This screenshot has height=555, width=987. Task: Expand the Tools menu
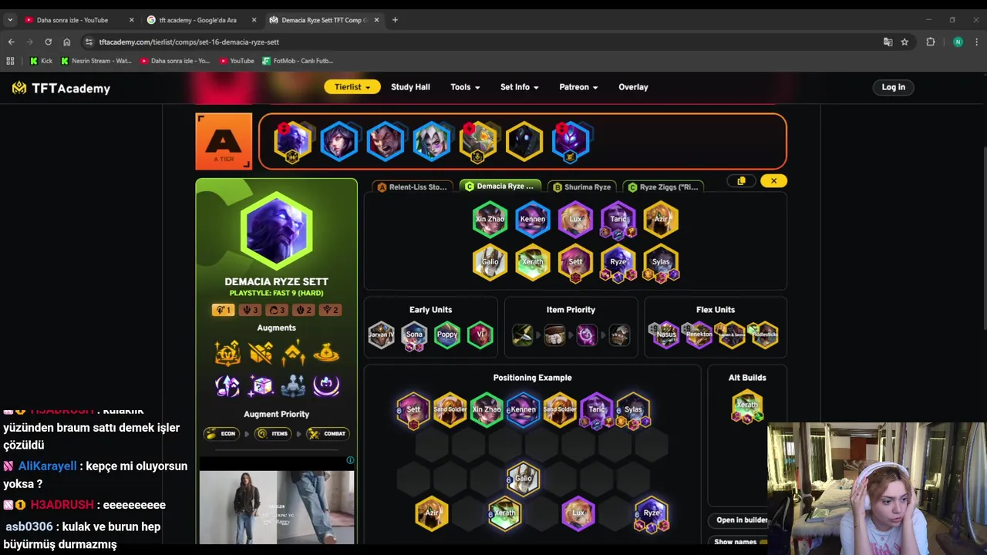pyautogui.click(x=465, y=87)
